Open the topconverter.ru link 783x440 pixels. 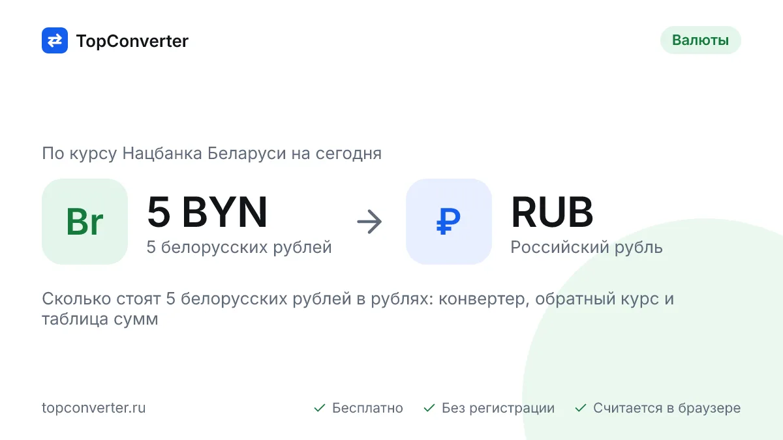coord(94,408)
